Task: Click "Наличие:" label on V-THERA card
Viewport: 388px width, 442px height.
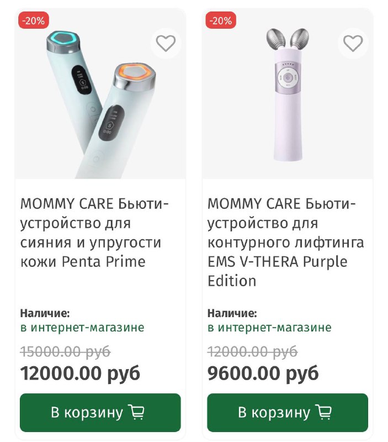Action: coord(232,313)
